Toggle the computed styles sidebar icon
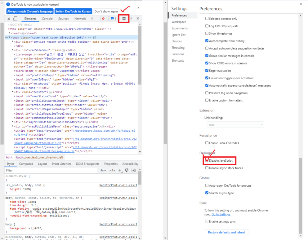 134,170
